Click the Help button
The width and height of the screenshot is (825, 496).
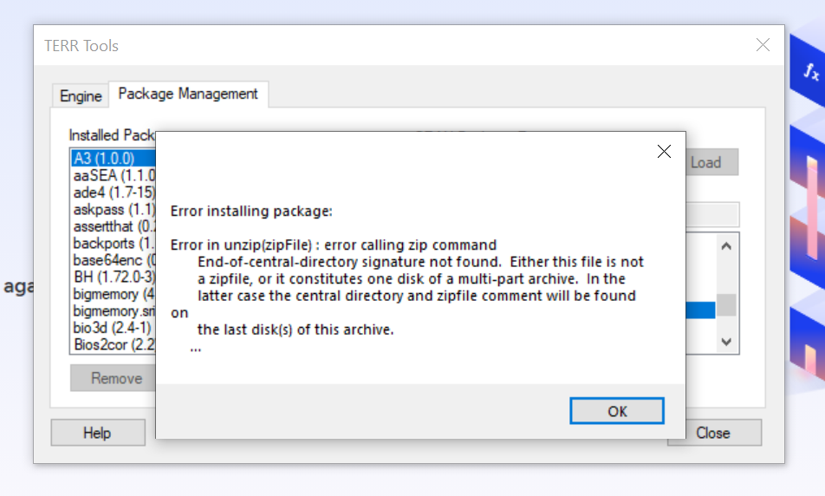tap(98, 433)
